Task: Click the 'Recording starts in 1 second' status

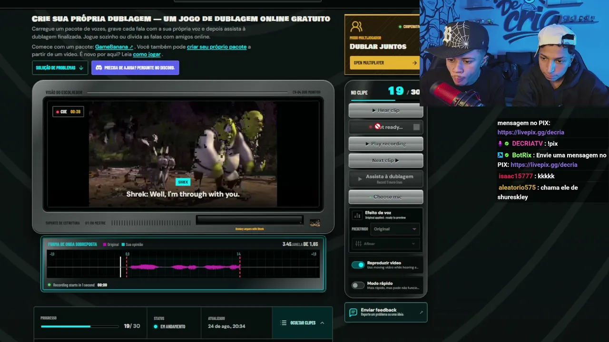Action: coord(74,285)
